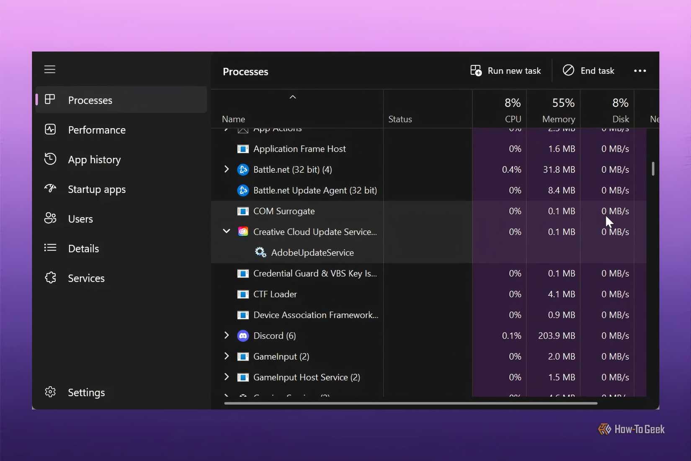Viewport: 691px width, 461px height.
Task: Sort by the Memory column header
Action: click(553, 109)
